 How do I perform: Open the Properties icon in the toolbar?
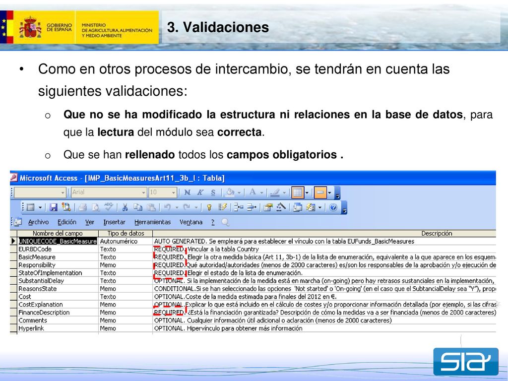tap(268, 207)
